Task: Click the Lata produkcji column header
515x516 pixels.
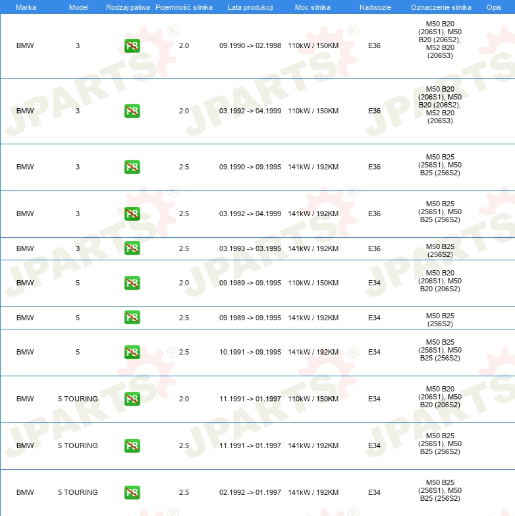Action: (250, 7)
